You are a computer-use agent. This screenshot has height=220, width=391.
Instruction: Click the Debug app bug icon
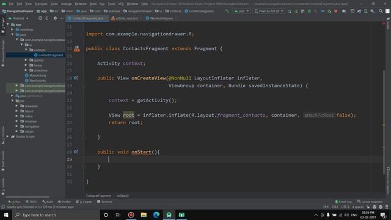tap(309, 11)
